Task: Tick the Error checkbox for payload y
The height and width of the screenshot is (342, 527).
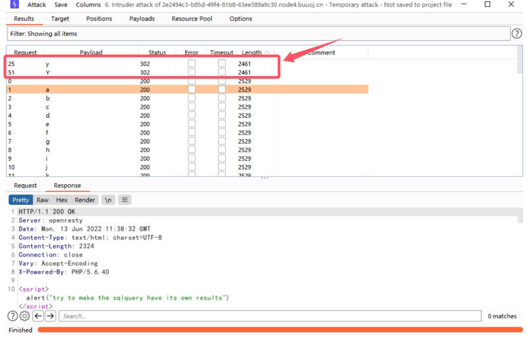Action: coord(192,64)
